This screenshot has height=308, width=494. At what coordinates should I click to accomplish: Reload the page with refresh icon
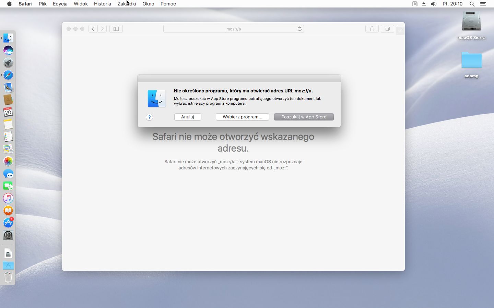click(x=299, y=29)
